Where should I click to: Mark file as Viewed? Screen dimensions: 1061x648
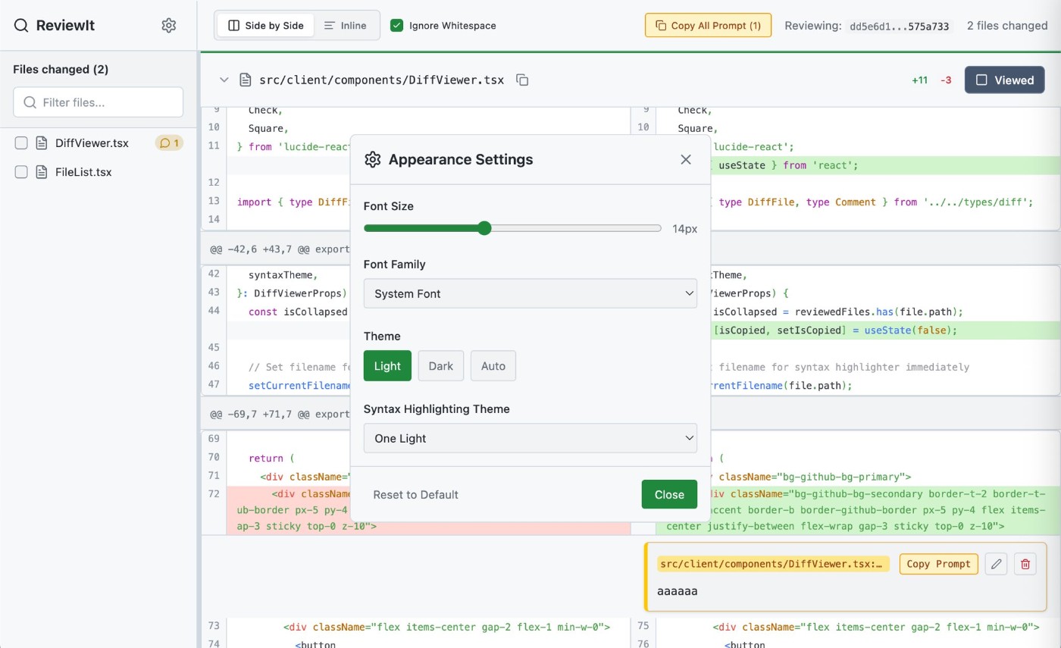(1004, 80)
